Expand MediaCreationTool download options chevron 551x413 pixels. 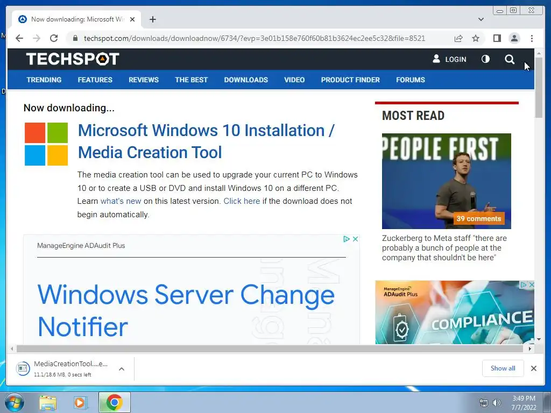tap(122, 369)
